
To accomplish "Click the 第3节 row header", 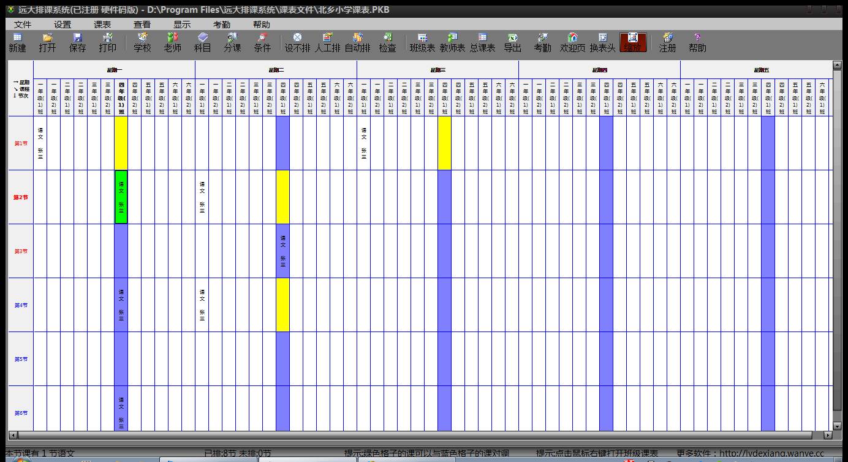I will 21,251.
